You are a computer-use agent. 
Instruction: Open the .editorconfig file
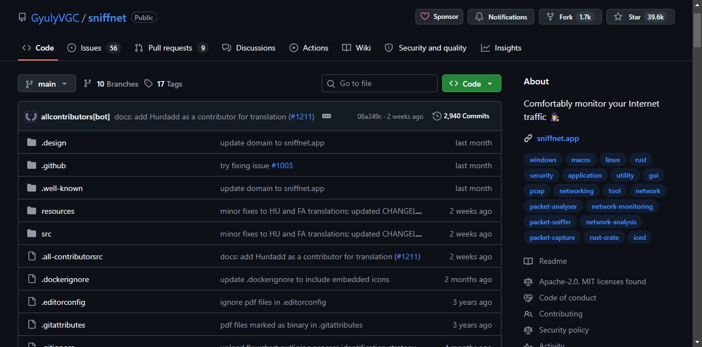point(63,302)
